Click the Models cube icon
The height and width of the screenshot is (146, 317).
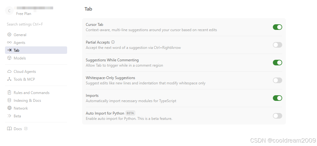[x=9, y=58]
